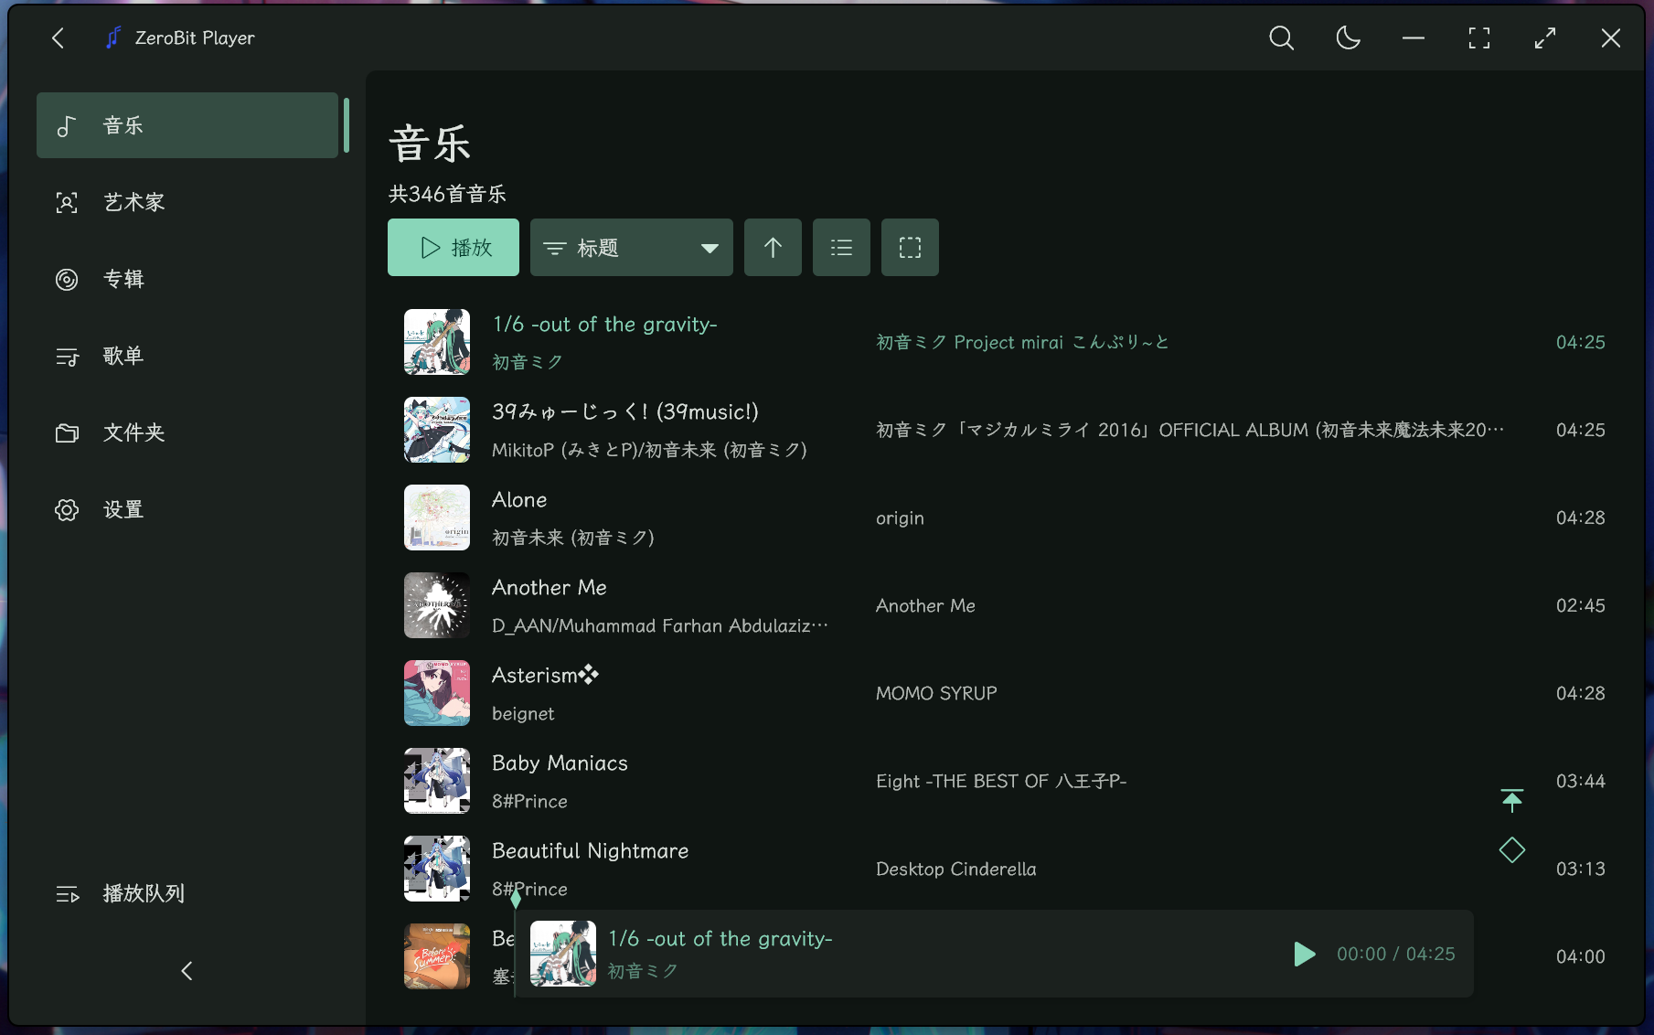Click album art for 39みゅーじっく!
Screen dimensions: 1654x1035
coord(437,430)
